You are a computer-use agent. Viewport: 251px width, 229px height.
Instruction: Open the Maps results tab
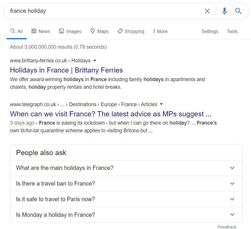coord(99,31)
